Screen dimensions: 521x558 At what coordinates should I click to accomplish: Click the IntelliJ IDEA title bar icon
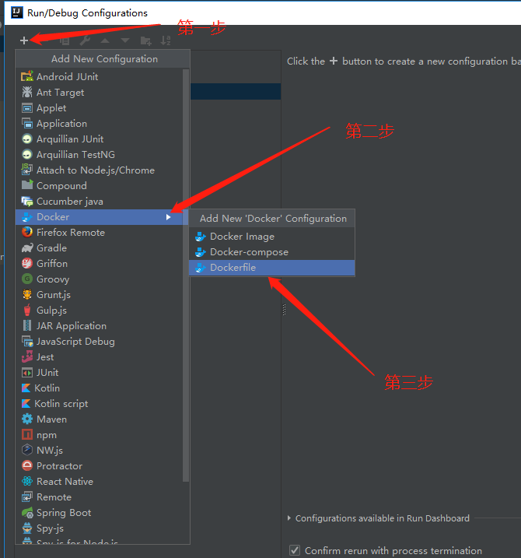click(x=16, y=12)
